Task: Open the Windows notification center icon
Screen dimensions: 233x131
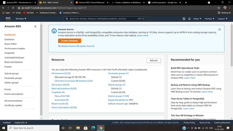Action: point(228,128)
